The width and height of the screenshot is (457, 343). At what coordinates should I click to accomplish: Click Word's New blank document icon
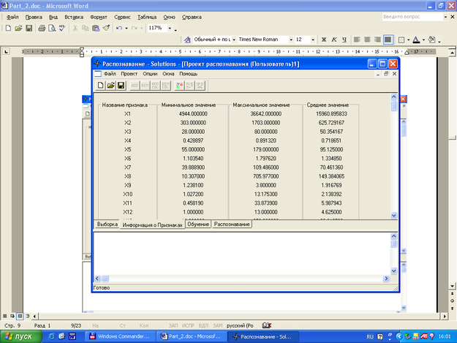(x=8, y=28)
